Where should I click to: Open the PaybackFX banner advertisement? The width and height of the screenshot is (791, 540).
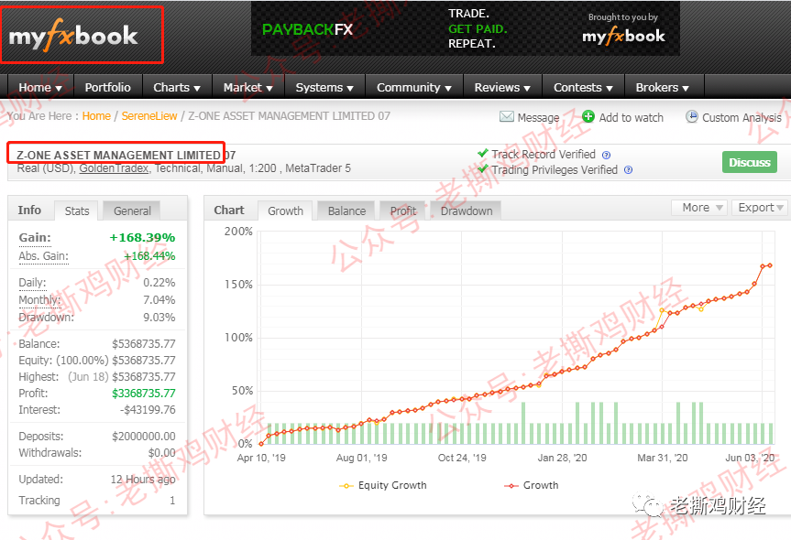pos(465,28)
